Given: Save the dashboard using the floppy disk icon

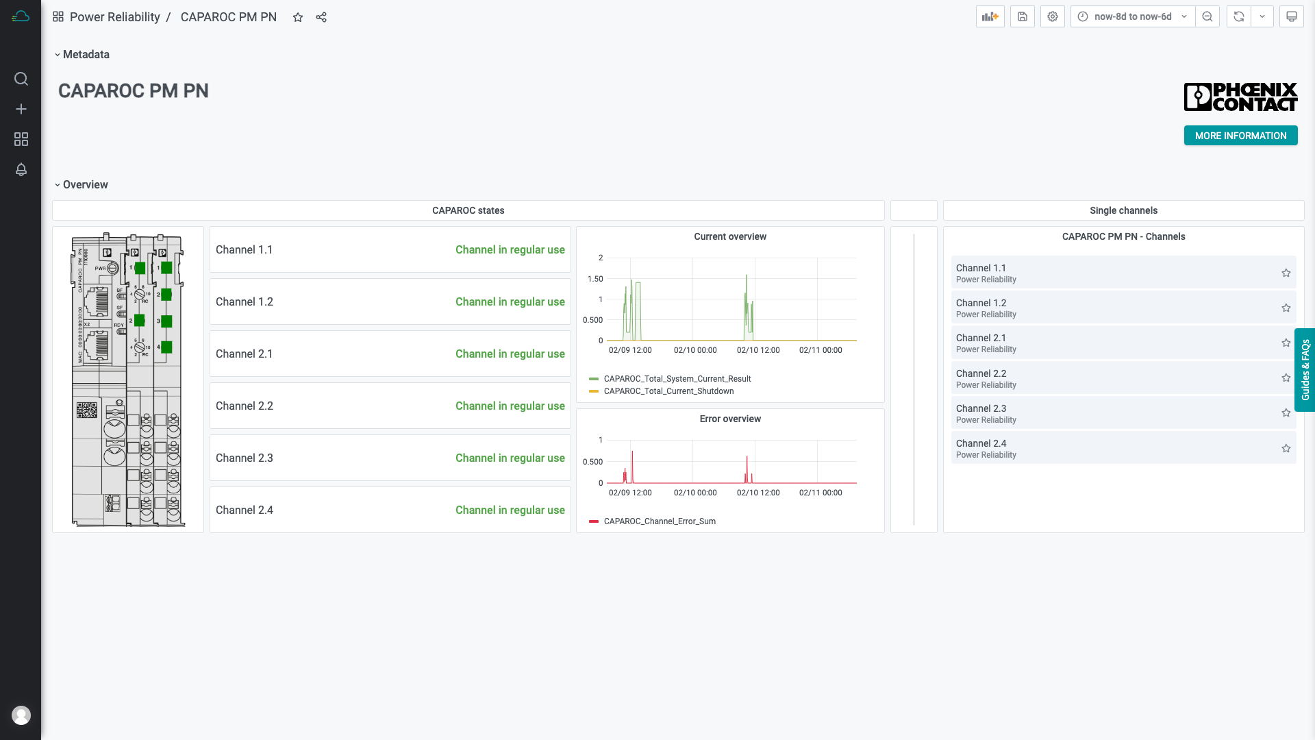Looking at the screenshot, I should pos(1022,16).
